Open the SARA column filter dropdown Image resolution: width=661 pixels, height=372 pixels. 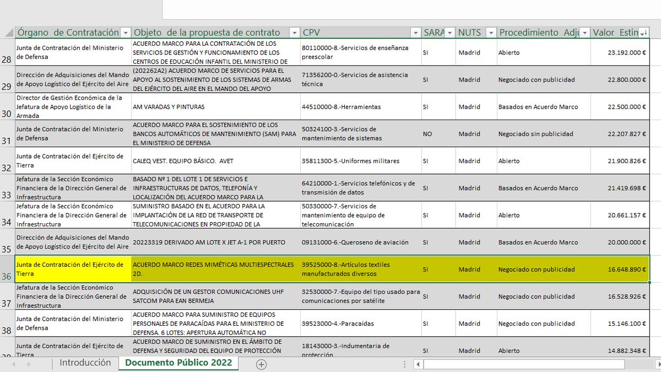click(450, 33)
